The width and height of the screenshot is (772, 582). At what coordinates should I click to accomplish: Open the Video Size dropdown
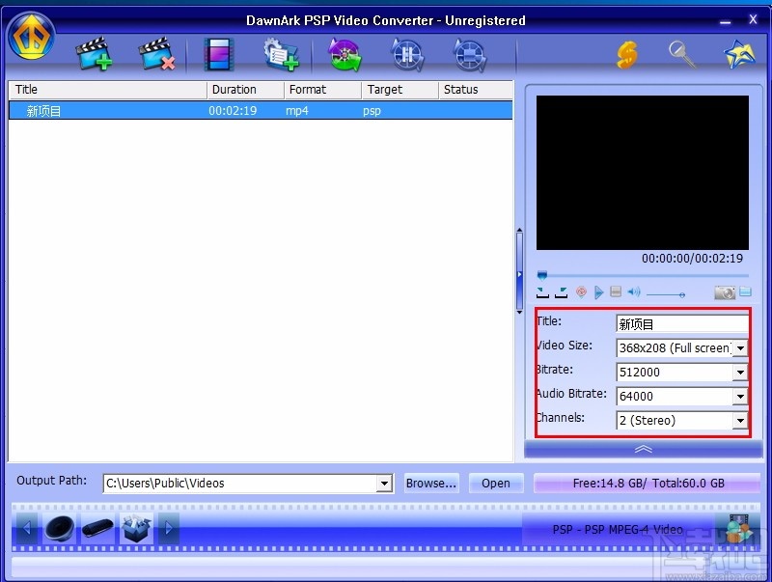coord(740,347)
